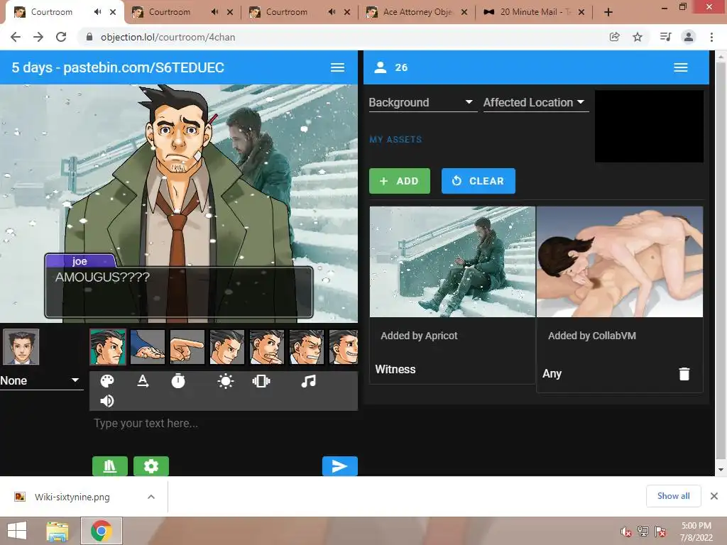Click the Chrome taskbar icon
727x545 pixels.
coord(102,531)
